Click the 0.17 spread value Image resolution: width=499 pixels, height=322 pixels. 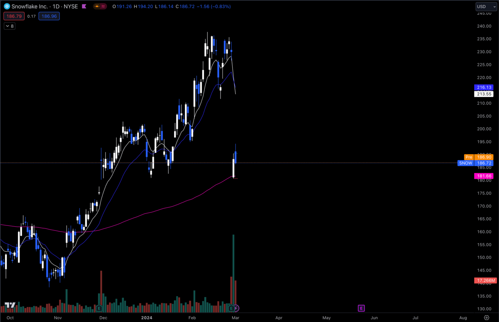[32, 16]
